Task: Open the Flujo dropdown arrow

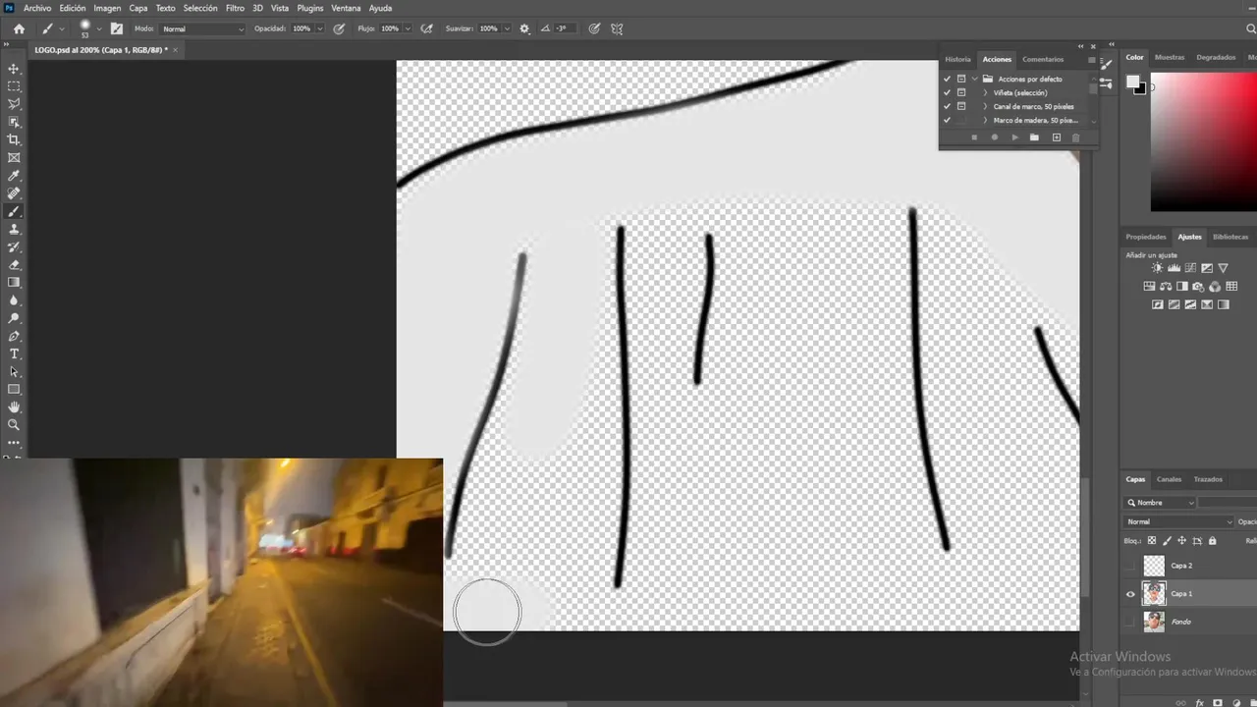Action: click(x=407, y=28)
